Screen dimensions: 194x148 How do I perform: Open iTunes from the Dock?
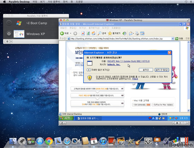coord(103,141)
